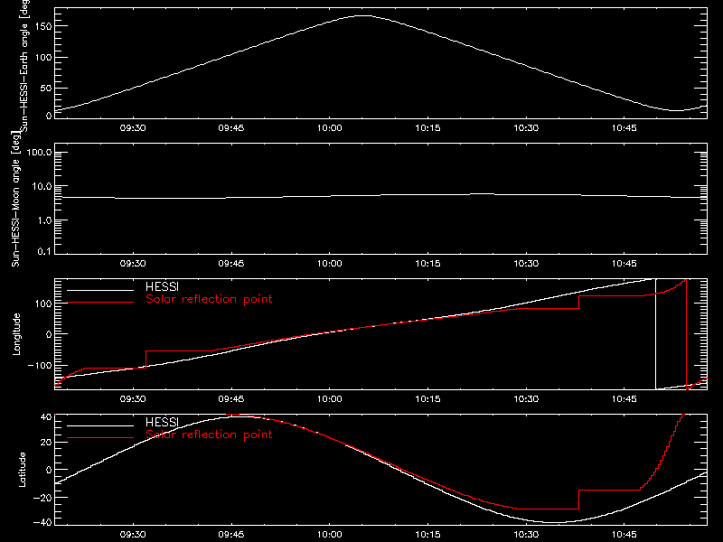This screenshot has width=723, height=542.
Task: Click 09:45 time label under Longitude plot
Action: 231,398
